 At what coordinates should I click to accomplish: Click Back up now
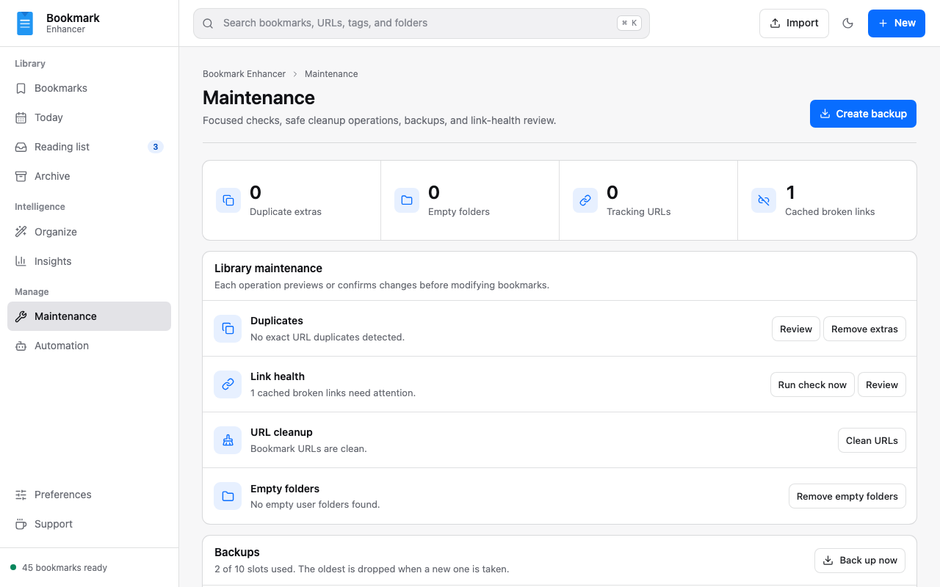[x=860, y=561]
